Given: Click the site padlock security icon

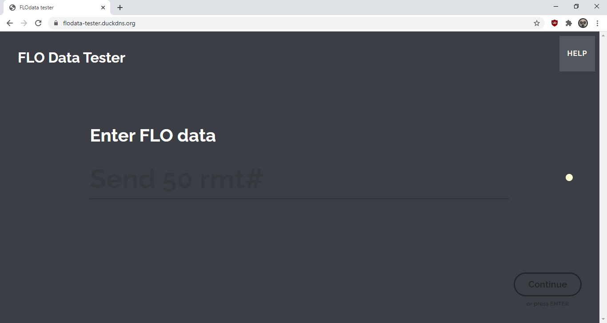Looking at the screenshot, I should pos(56,23).
